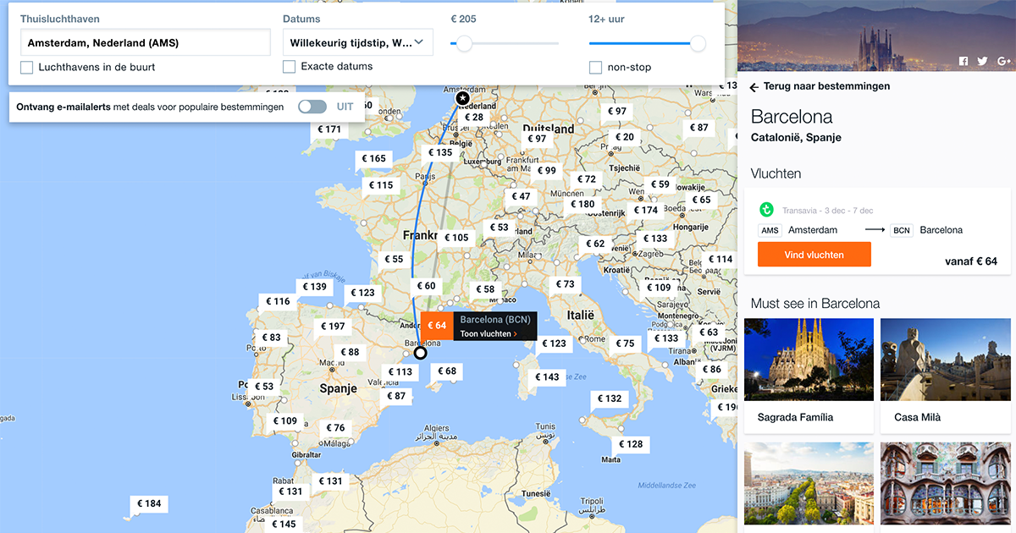Click the Barcelona circle destination marker
This screenshot has height=533, width=1016.
click(420, 353)
